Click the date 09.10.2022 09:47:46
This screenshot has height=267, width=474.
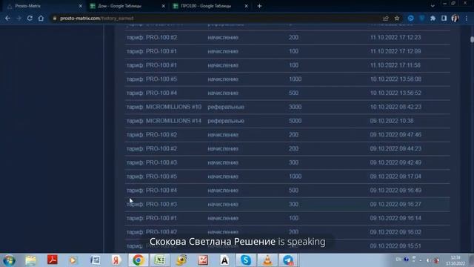395,135
